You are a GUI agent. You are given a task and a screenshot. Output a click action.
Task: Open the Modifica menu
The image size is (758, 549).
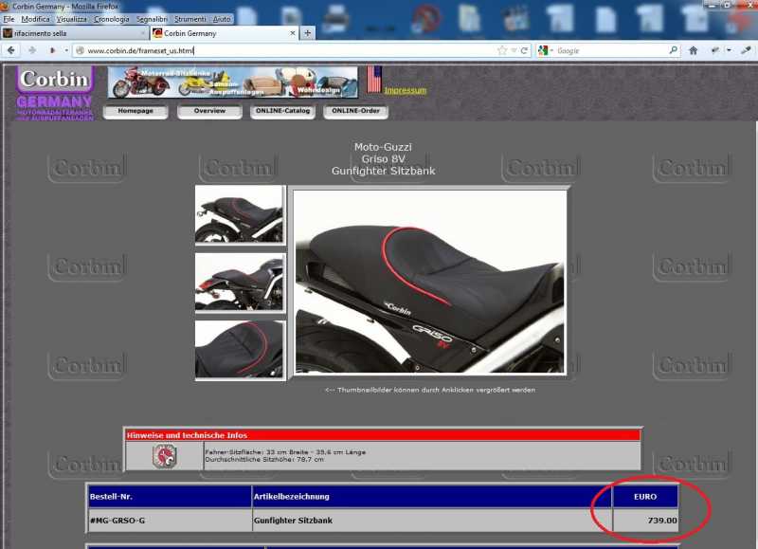click(x=35, y=19)
